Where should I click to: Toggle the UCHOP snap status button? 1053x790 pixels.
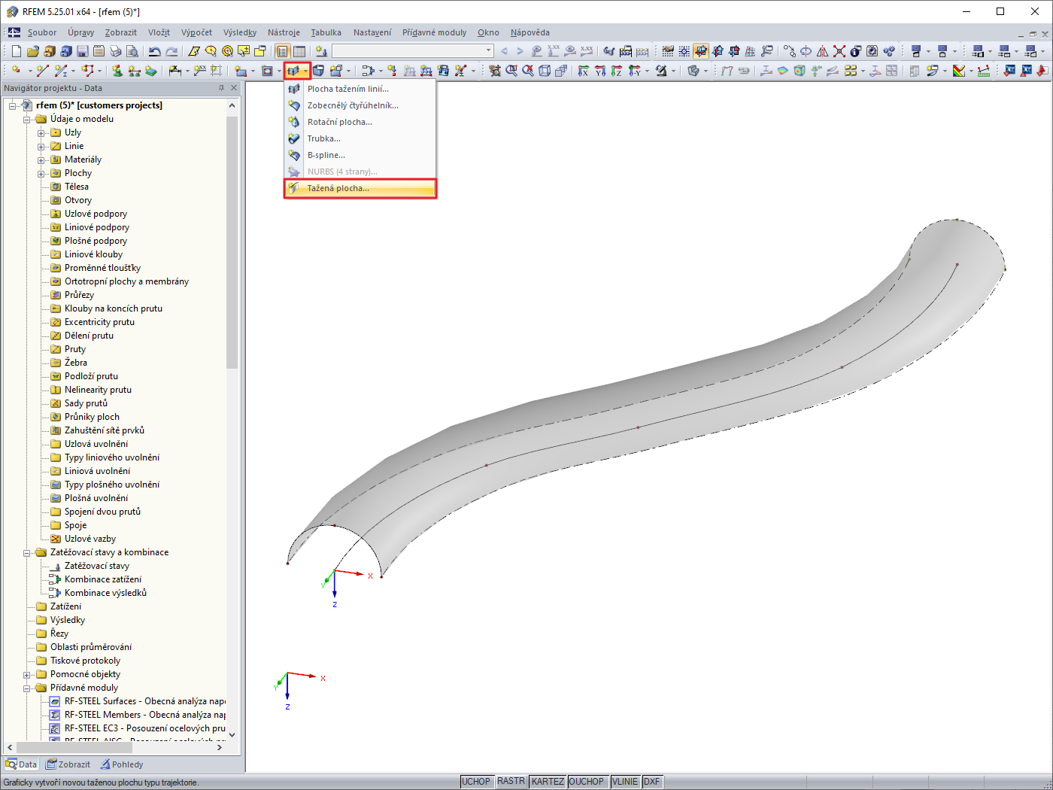pos(475,782)
